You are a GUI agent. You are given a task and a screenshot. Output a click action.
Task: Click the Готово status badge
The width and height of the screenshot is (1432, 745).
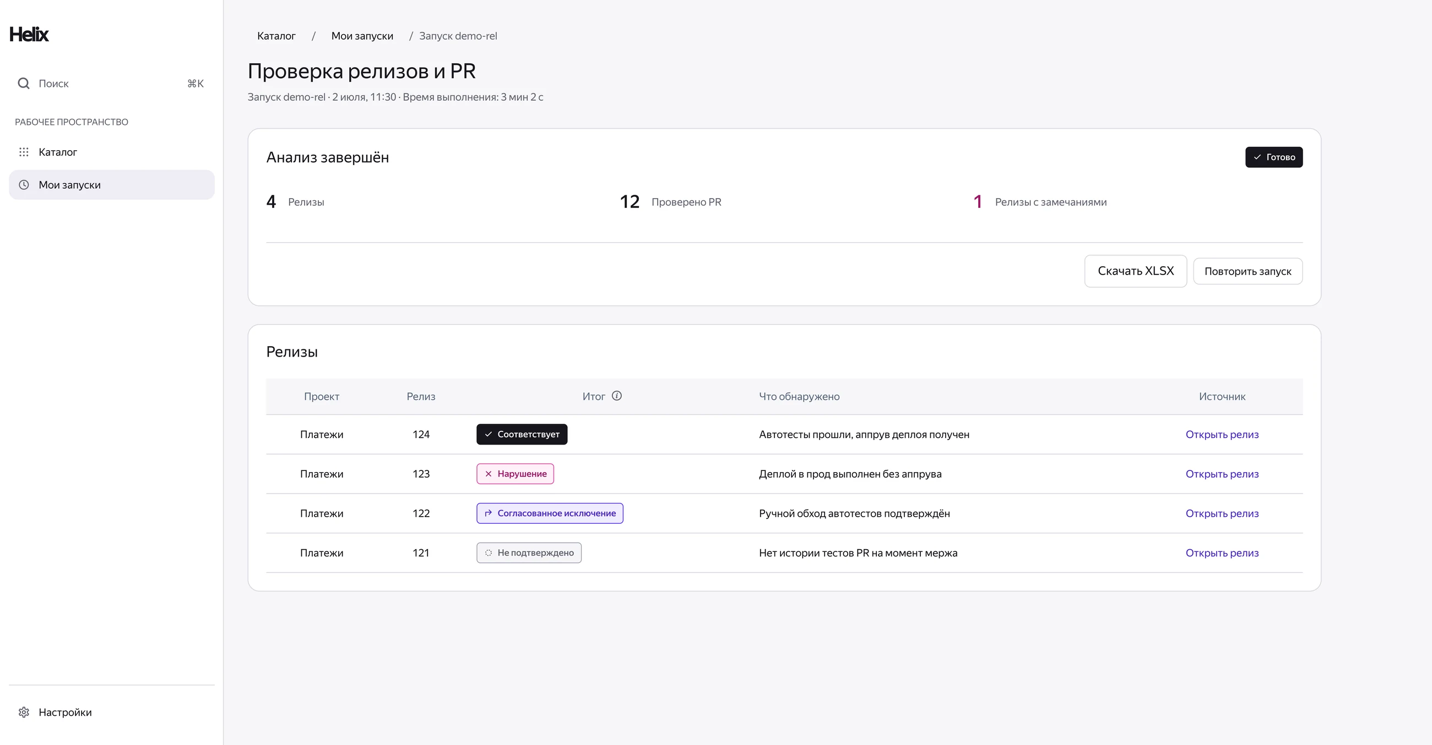(1273, 157)
